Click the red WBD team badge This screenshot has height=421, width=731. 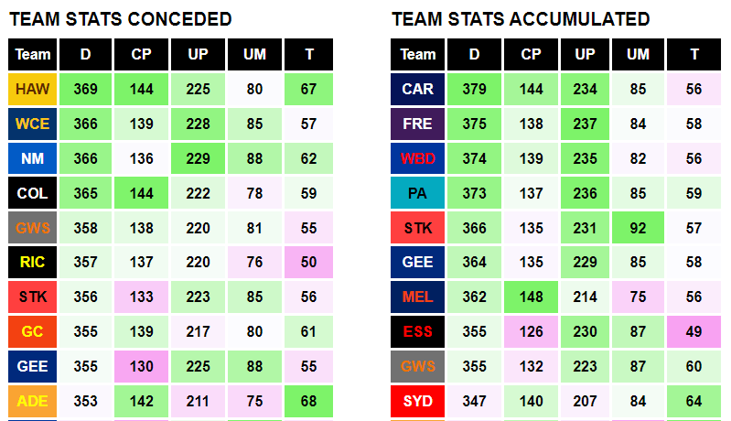coord(417,158)
